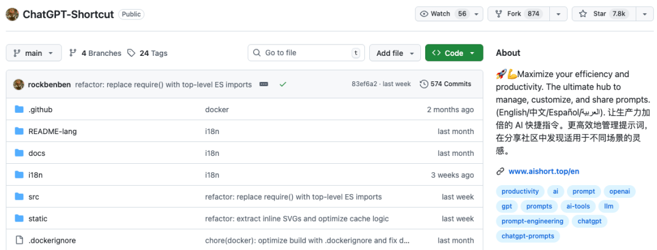Open the .github folder icon
The height and width of the screenshot is (250, 657).
tap(19, 110)
